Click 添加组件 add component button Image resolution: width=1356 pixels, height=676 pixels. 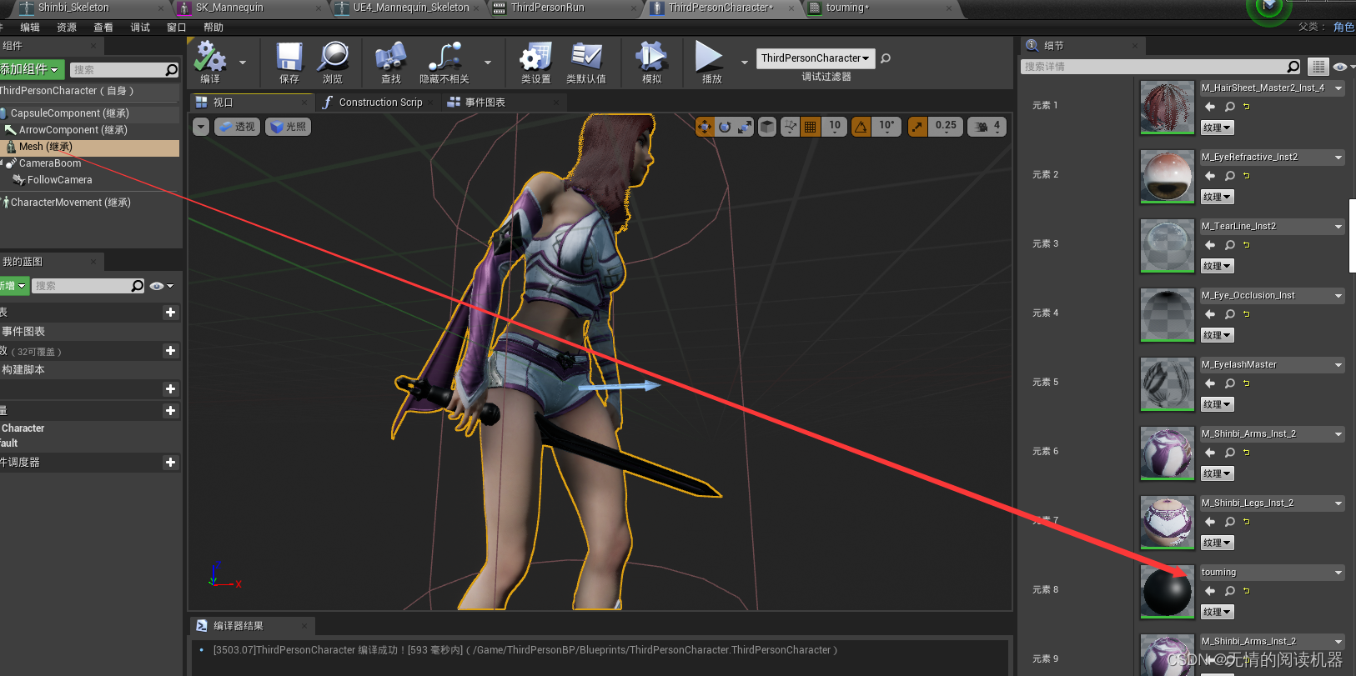[30, 69]
